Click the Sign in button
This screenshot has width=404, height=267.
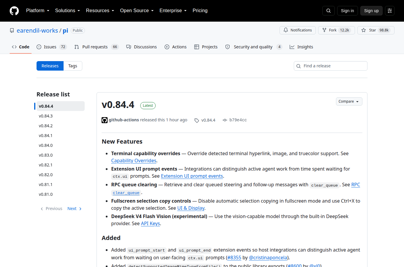pos(347,11)
